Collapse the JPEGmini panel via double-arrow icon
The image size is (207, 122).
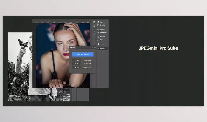tap(92, 47)
